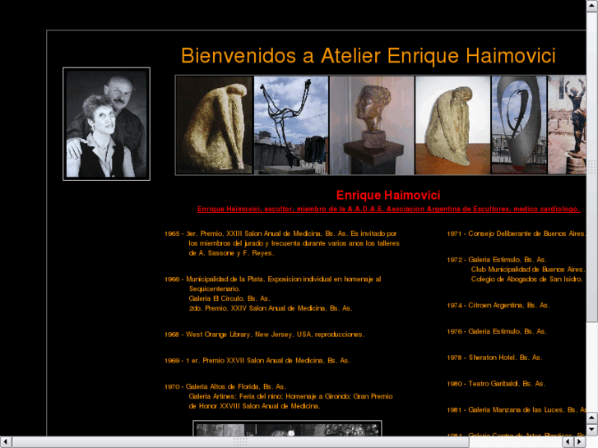Click the 1978 Sheraton Hotel entry
Image resolution: width=598 pixels, height=448 pixels.
click(x=494, y=358)
